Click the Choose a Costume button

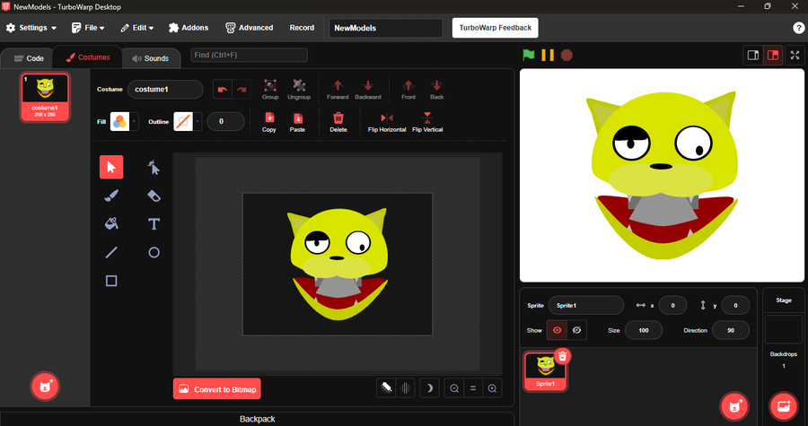click(x=46, y=387)
